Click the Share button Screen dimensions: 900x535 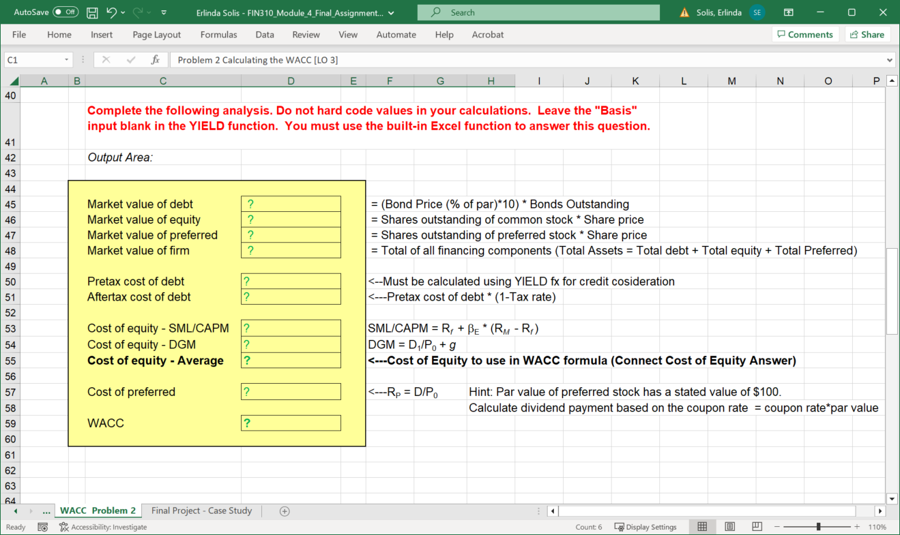(x=867, y=35)
